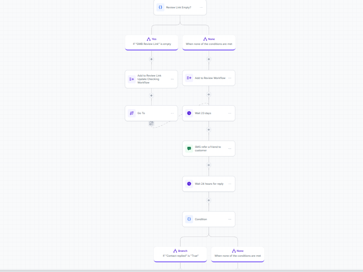Screen dimensions: 363x272
Task: Open three-dot menu of SMS refer a friend
Action: [x=230, y=149]
